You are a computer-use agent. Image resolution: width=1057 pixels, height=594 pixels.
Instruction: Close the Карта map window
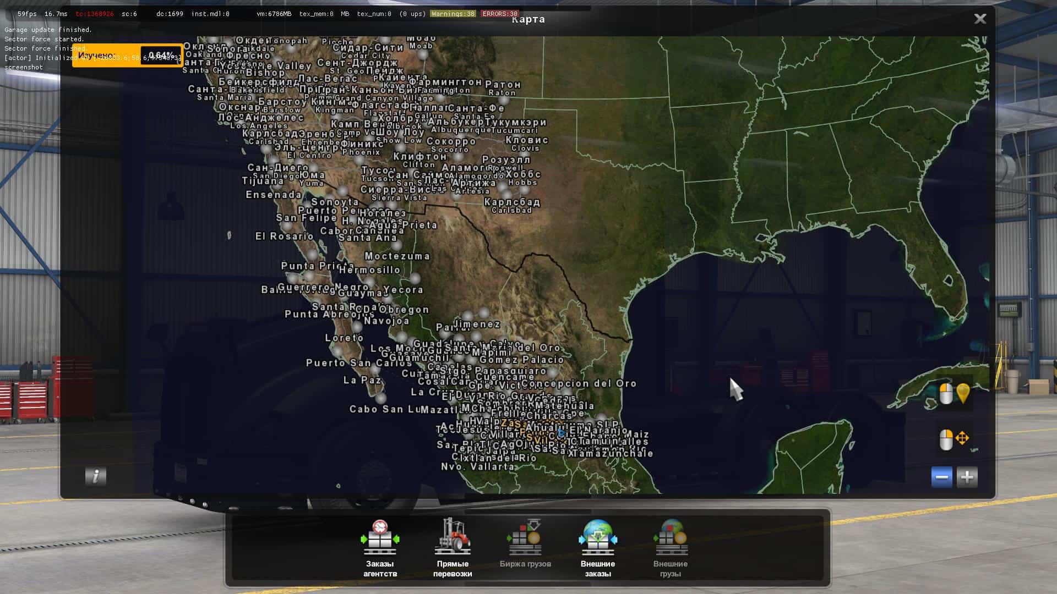[980, 19]
